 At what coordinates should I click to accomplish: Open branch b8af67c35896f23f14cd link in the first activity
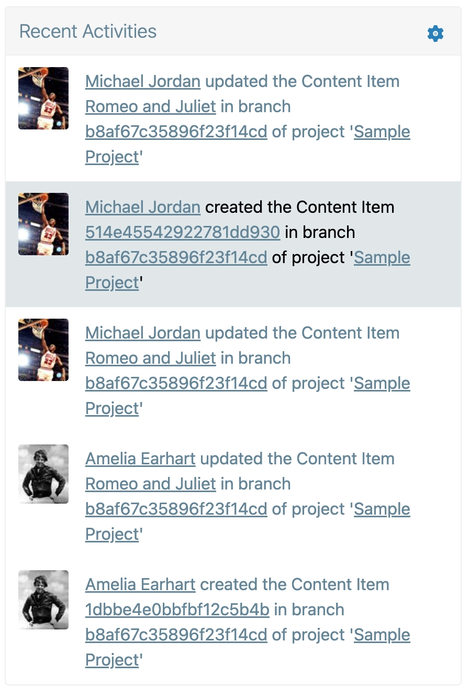176,132
